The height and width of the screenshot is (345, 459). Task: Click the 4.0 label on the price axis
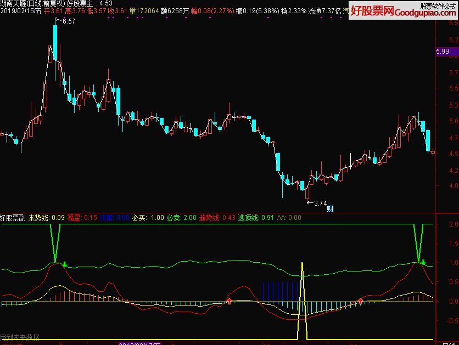454,185
